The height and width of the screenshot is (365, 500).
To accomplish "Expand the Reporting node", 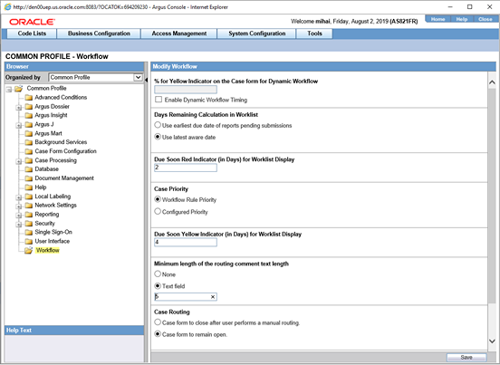I will pyautogui.click(x=19, y=216).
